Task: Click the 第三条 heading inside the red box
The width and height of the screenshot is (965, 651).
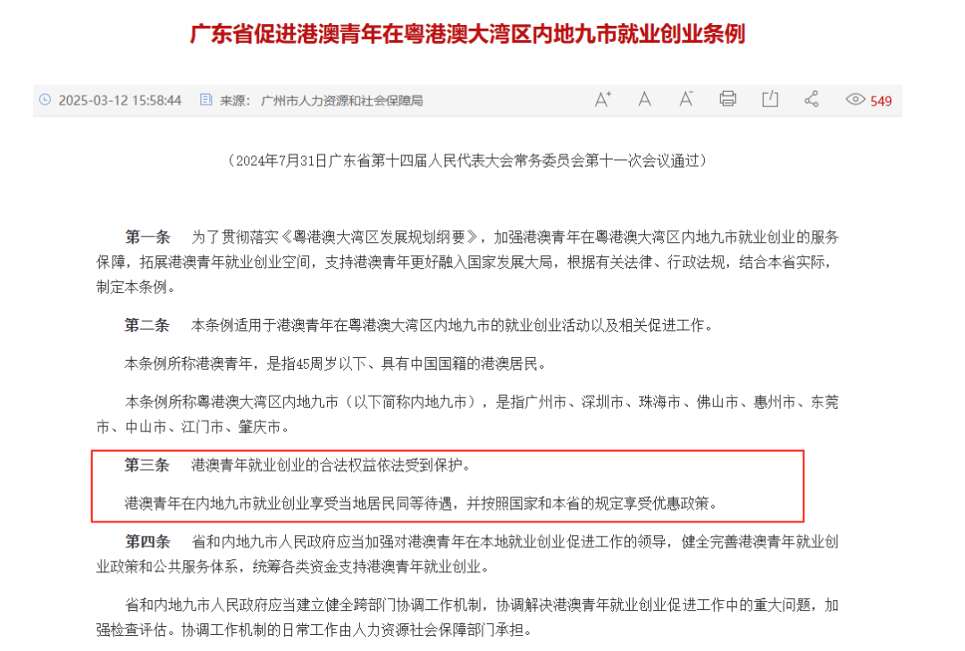Action: [x=147, y=464]
